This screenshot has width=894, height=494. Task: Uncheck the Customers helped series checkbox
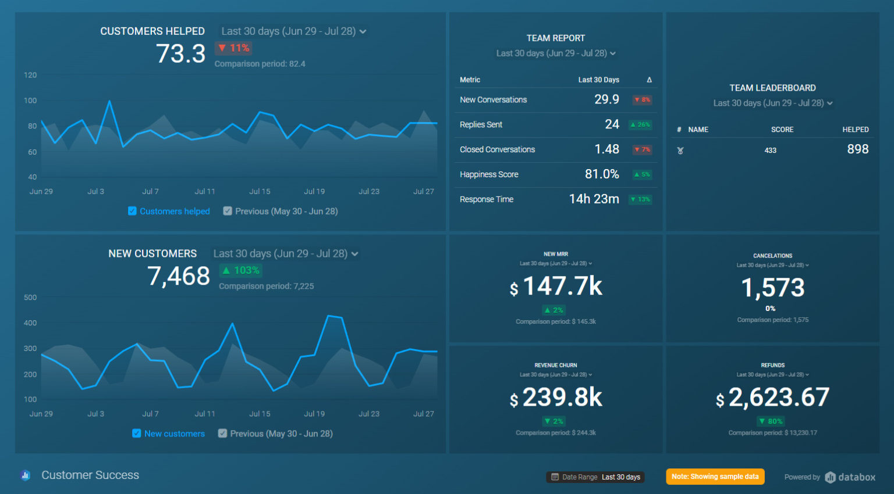click(x=132, y=211)
